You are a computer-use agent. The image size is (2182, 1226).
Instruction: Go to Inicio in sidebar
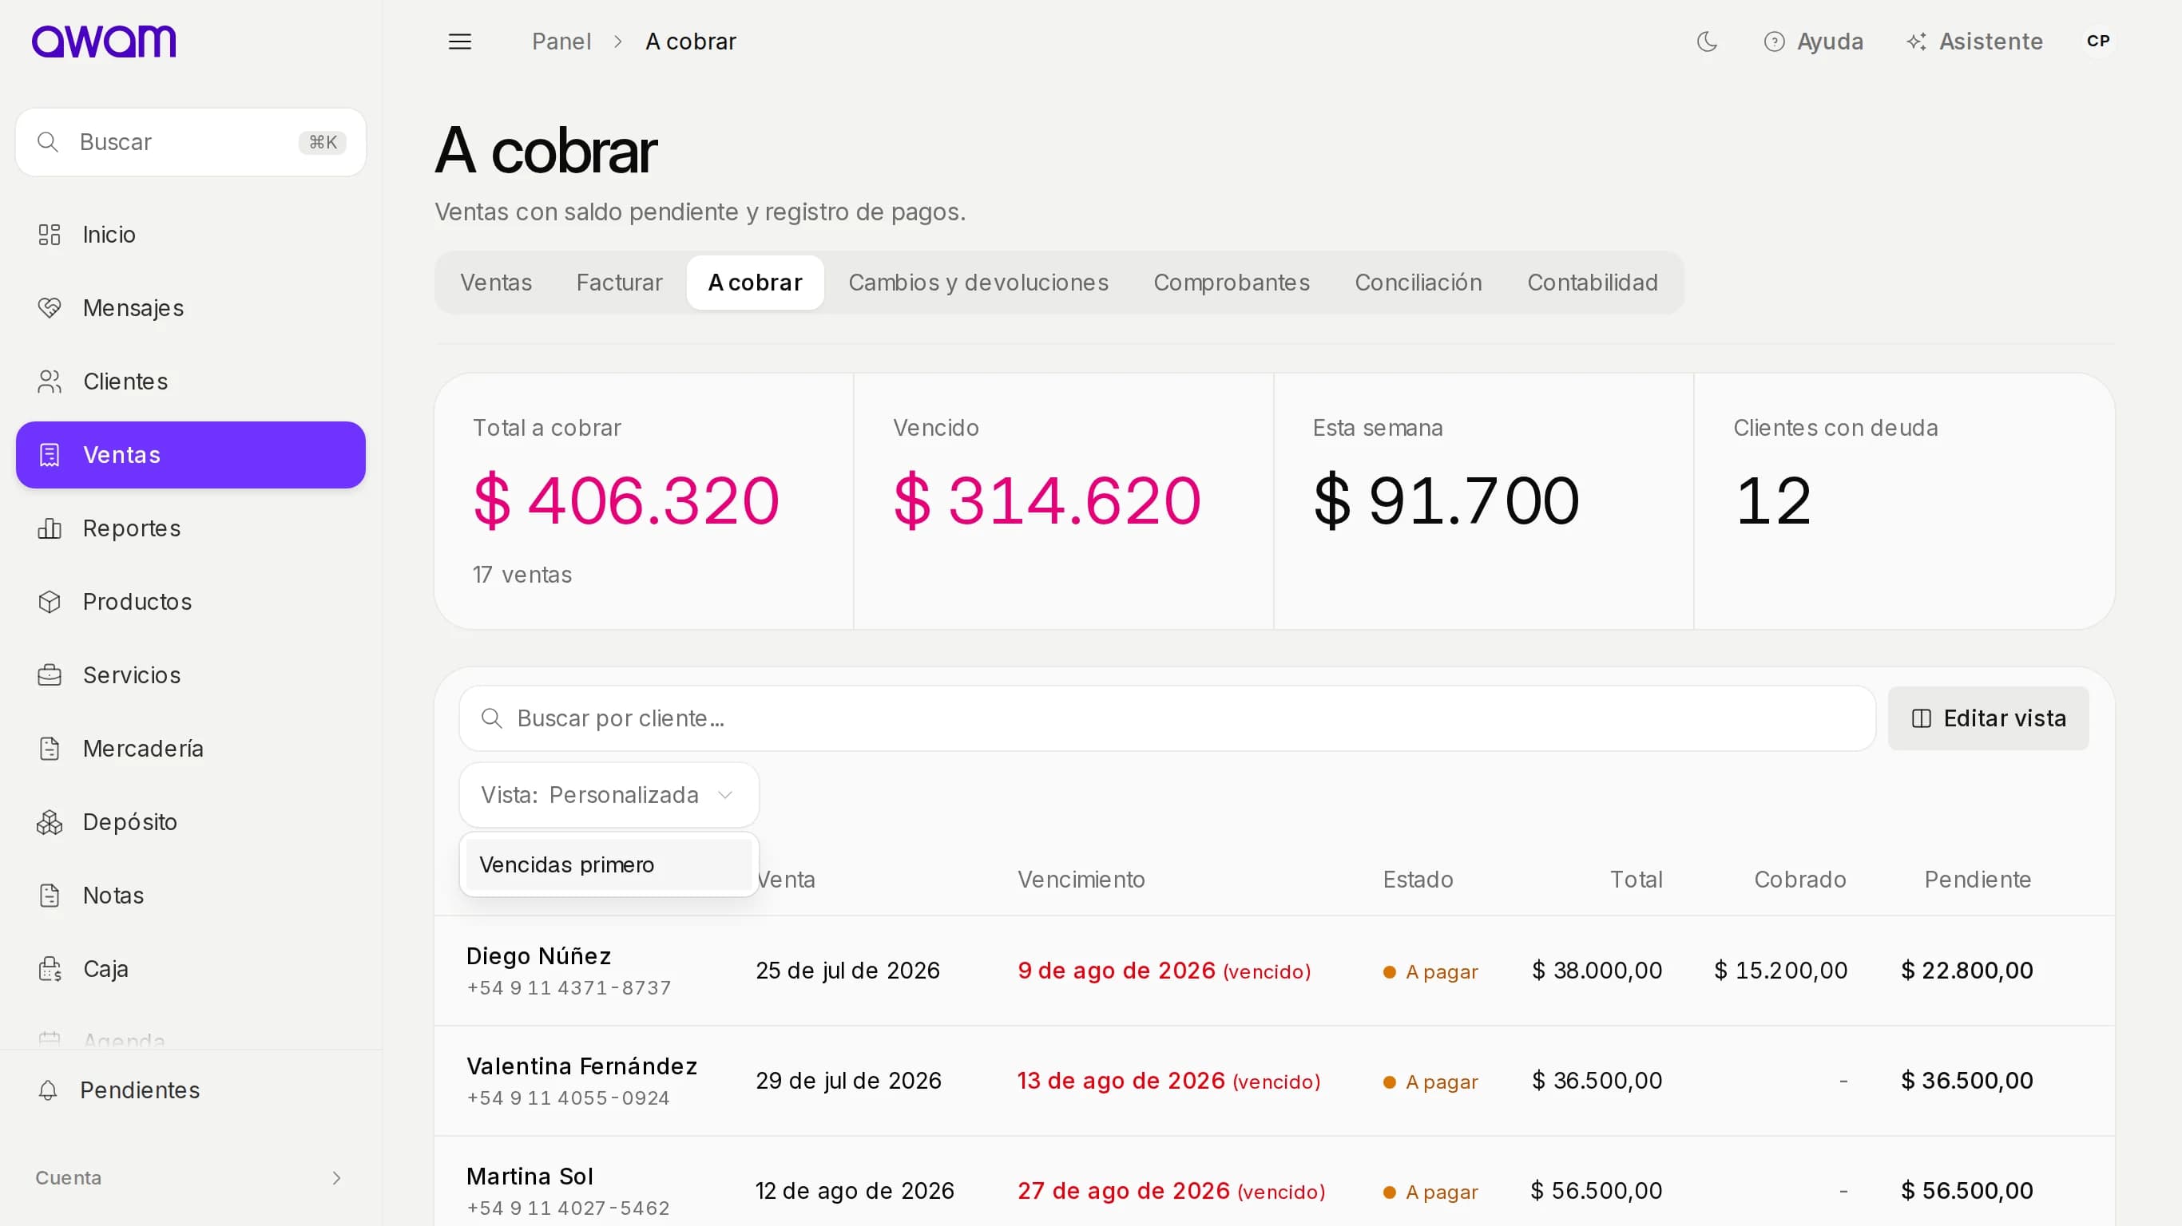(x=191, y=235)
